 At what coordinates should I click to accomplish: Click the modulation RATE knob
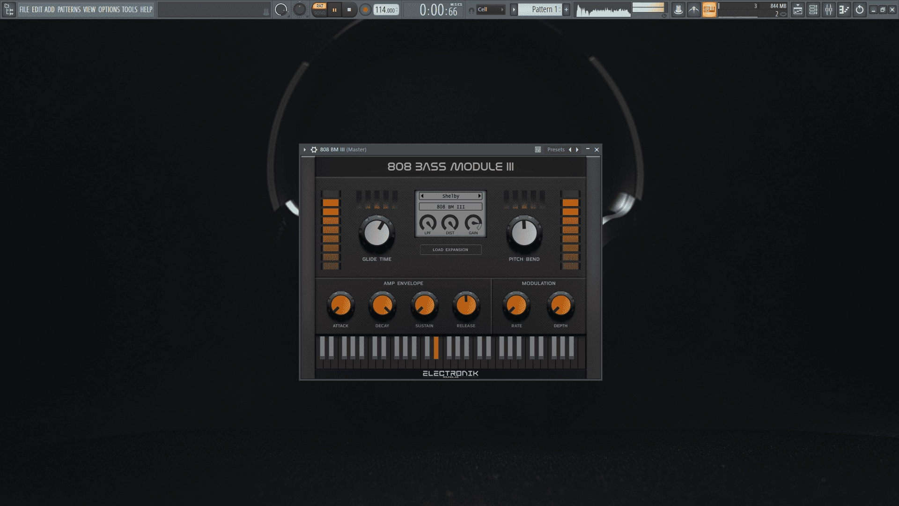[x=516, y=305]
